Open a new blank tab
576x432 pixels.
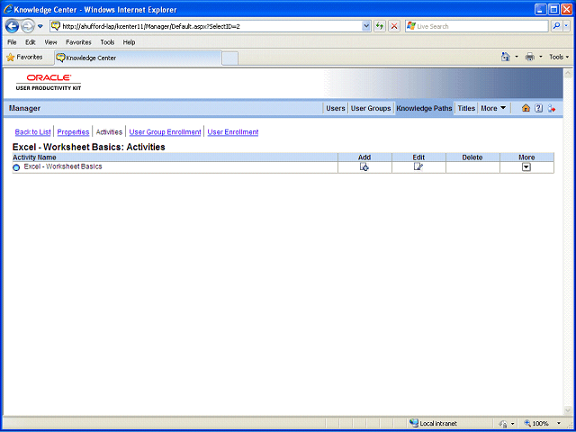[230, 58]
